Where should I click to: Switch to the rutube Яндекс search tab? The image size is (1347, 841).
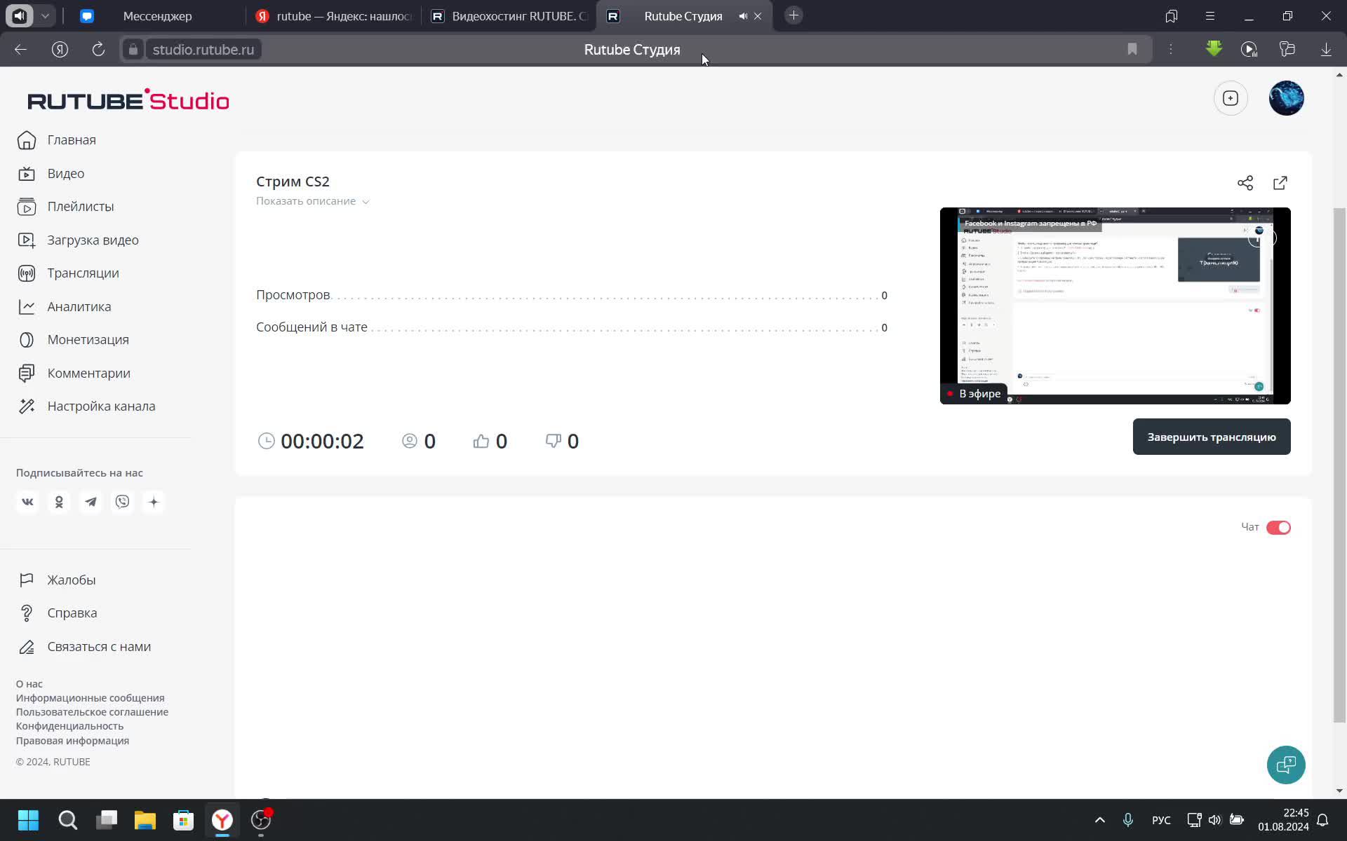tap(334, 16)
